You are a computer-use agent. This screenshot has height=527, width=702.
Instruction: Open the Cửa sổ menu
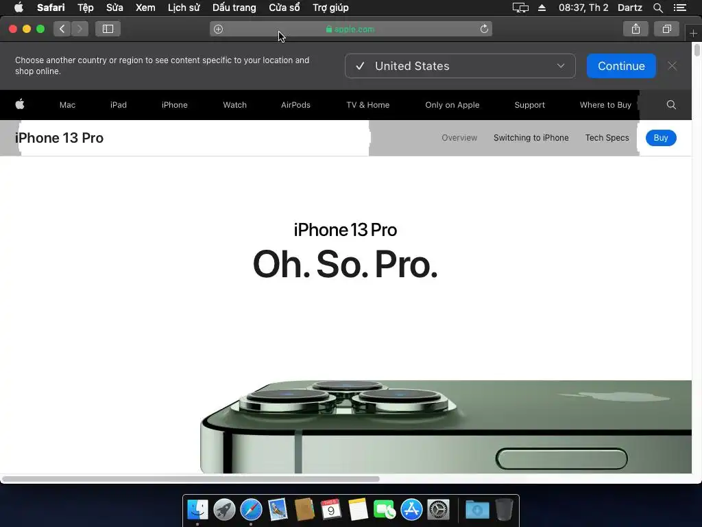pos(285,8)
